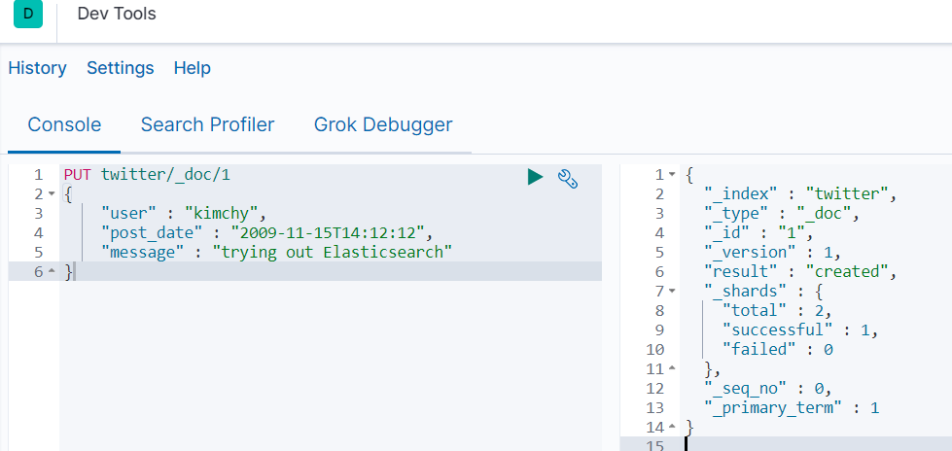This screenshot has height=451, width=952.
Task: Click the closing brace on editor line 6
Action: pyautogui.click(x=68, y=272)
